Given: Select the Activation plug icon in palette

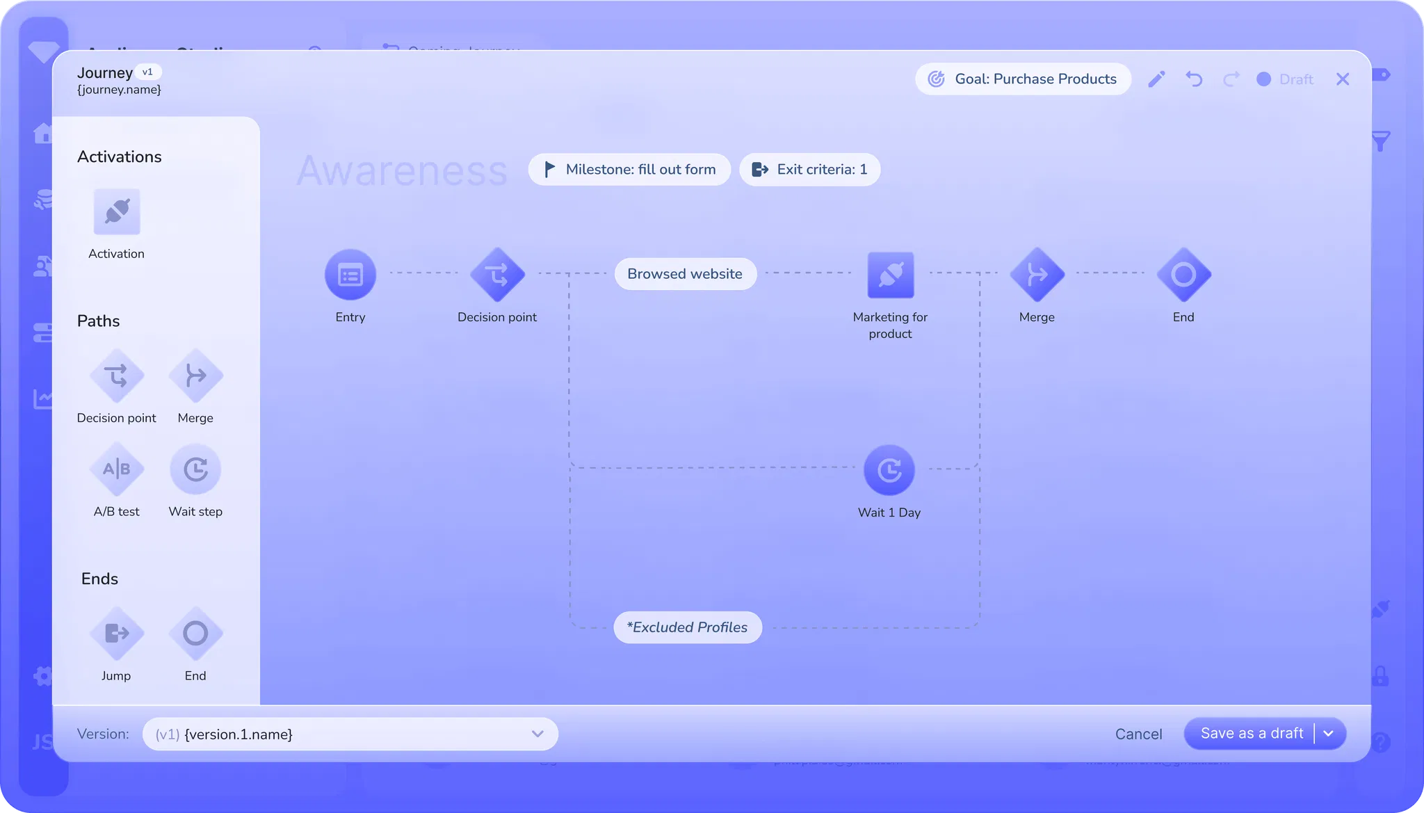Looking at the screenshot, I should [x=117, y=211].
